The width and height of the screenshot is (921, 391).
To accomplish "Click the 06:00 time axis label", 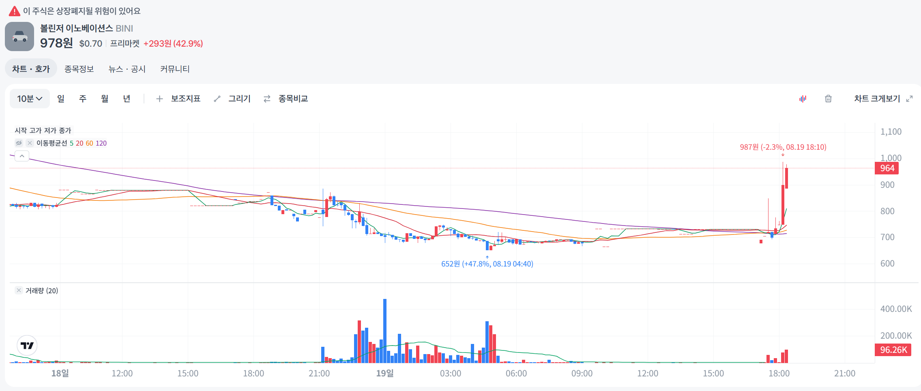I will click(516, 374).
